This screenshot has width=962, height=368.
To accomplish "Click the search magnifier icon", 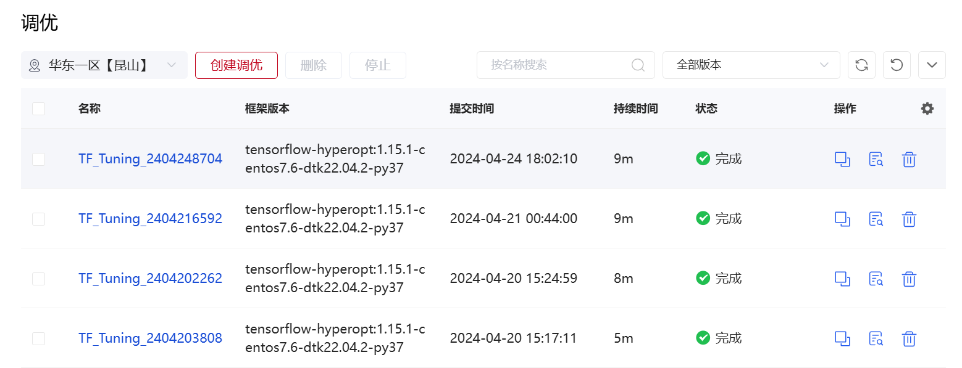I will [x=638, y=65].
